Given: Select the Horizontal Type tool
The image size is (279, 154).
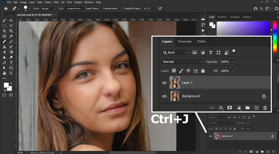Looking at the screenshot, I should [11, 63].
